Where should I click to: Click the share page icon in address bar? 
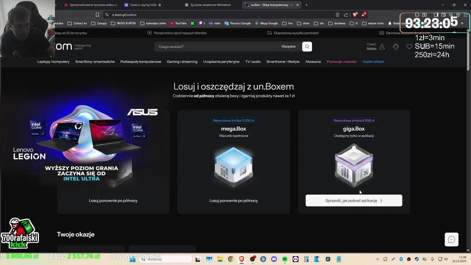pos(346,15)
